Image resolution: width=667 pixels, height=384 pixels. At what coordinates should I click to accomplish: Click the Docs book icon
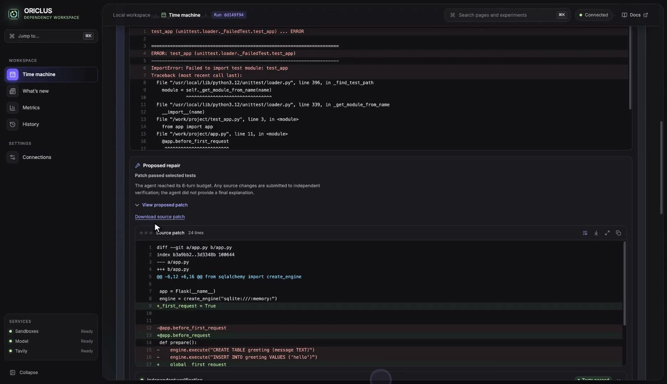(x=624, y=15)
